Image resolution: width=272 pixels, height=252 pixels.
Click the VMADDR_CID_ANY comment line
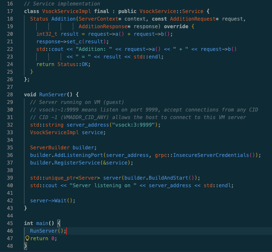(x=138, y=117)
